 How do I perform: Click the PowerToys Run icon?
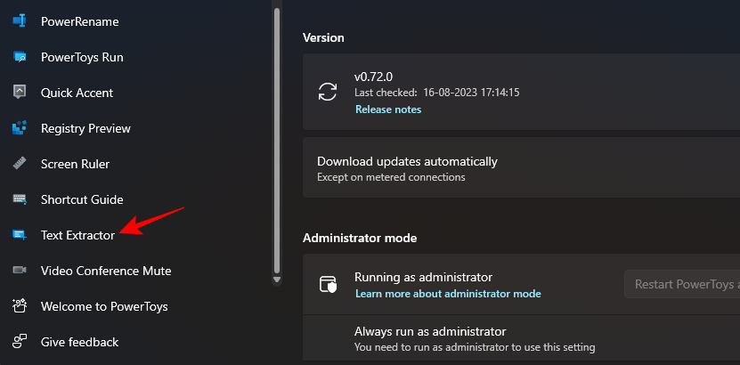[x=20, y=57]
